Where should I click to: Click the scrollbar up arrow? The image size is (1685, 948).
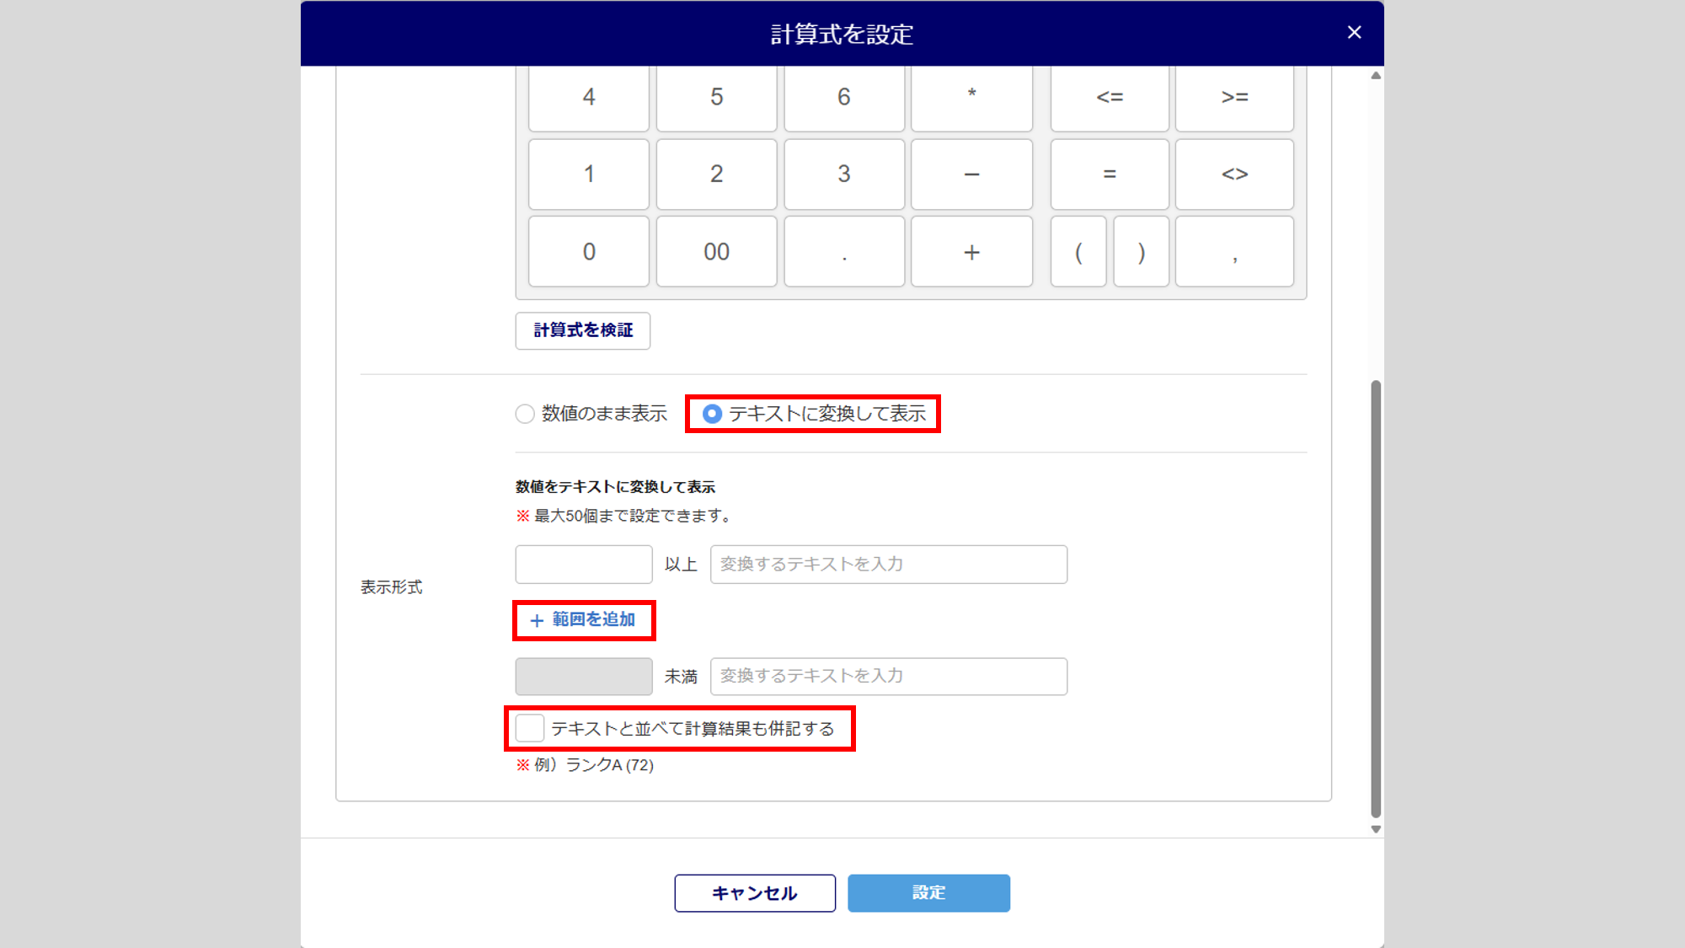click(x=1376, y=76)
